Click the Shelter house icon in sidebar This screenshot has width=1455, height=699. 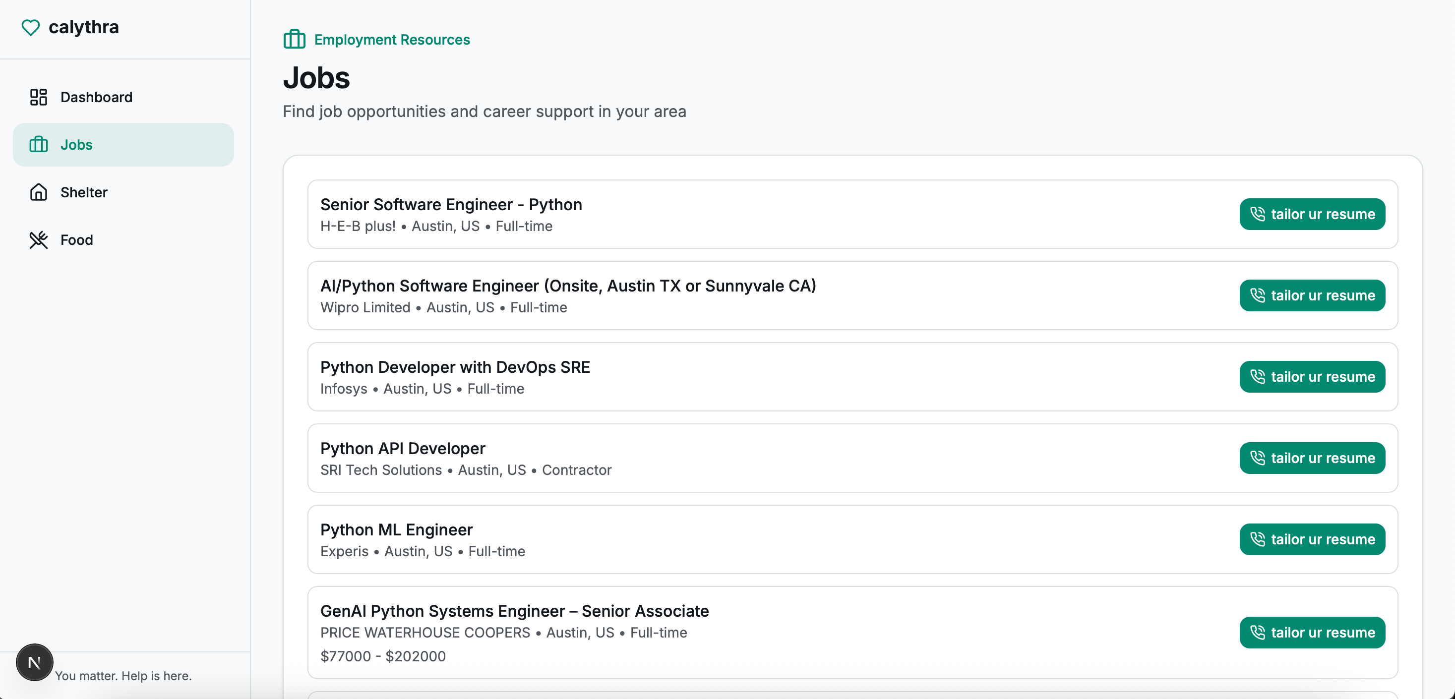[x=38, y=192]
